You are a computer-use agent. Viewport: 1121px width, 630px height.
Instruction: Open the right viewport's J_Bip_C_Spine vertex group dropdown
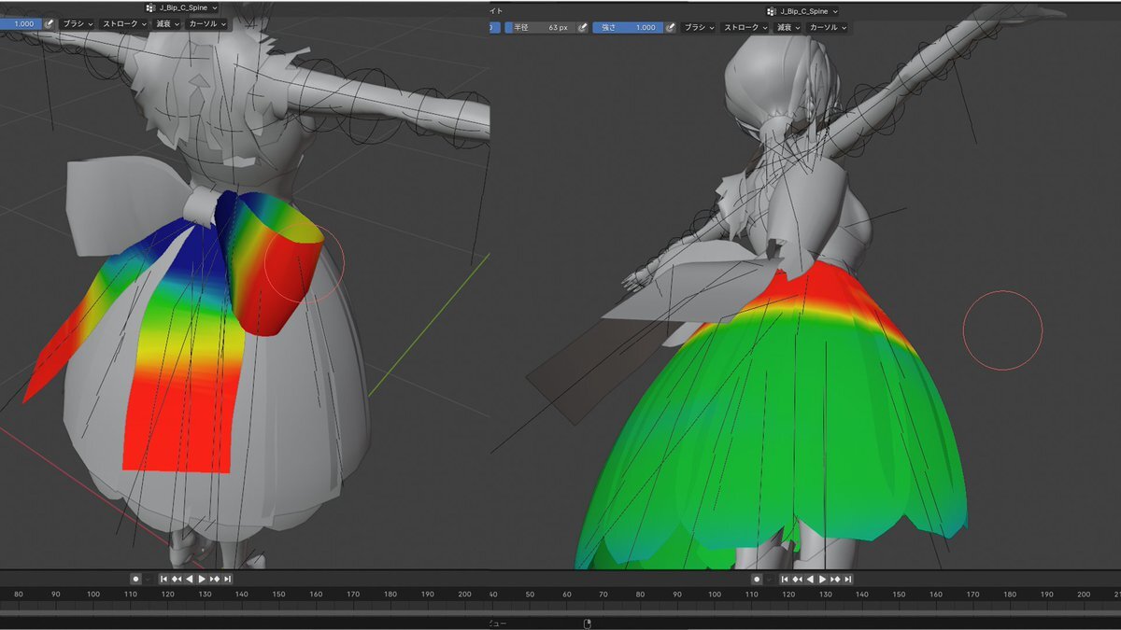[802, 11]
